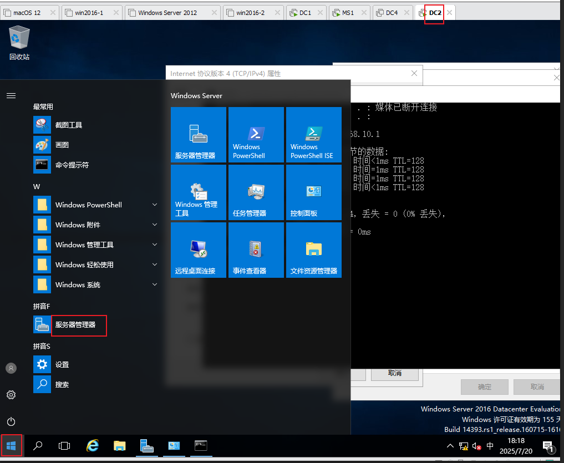Screen dimensions: 564x463
Task: Click the muted volume tray icon
Action: (476, 446)
